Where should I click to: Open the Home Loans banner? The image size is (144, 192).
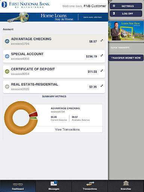54,17
